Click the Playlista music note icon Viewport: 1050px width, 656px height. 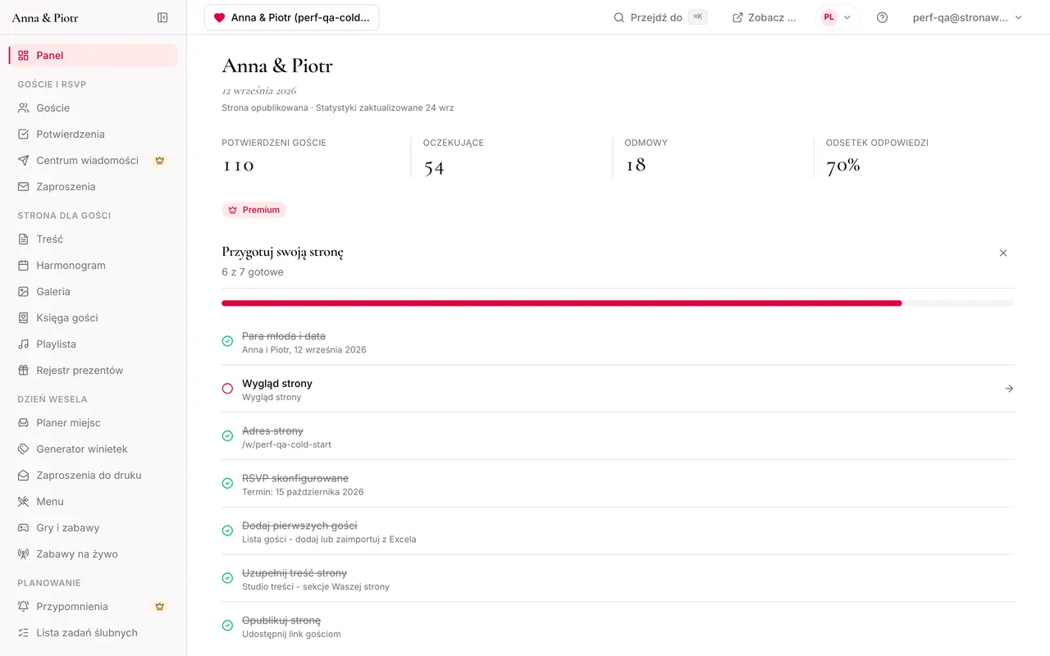pyautogui.click(x=23, y=344)
